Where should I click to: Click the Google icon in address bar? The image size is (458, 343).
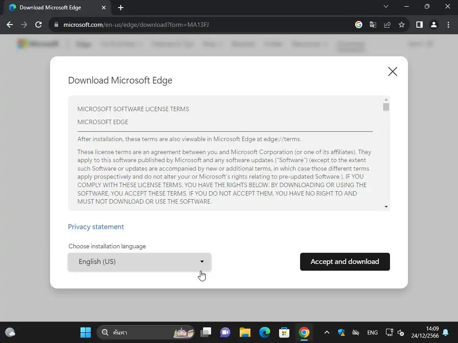358,25
